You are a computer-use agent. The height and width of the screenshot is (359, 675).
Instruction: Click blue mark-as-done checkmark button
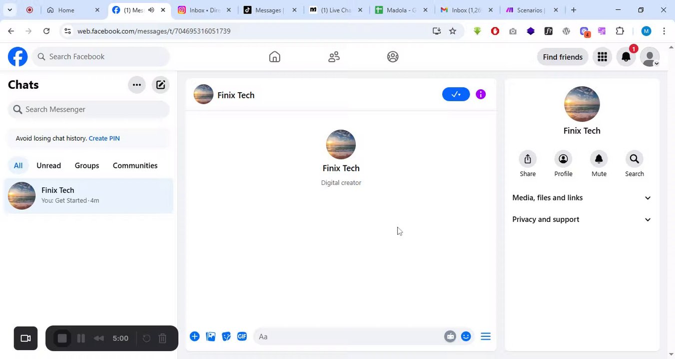click(x=456, y=94)
